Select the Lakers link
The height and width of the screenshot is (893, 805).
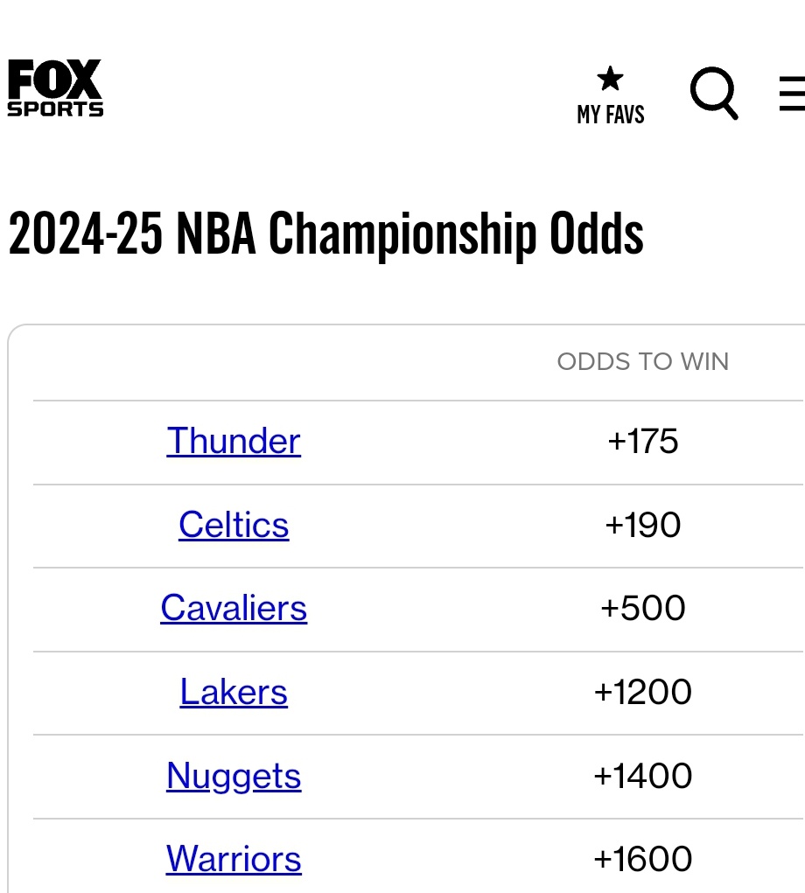(x=234, y=692)
